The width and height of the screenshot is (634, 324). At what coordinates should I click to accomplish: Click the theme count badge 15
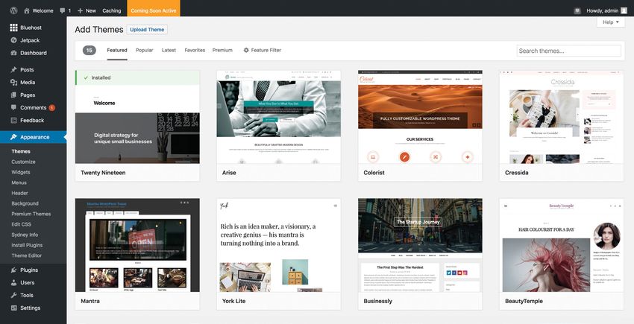90,50
